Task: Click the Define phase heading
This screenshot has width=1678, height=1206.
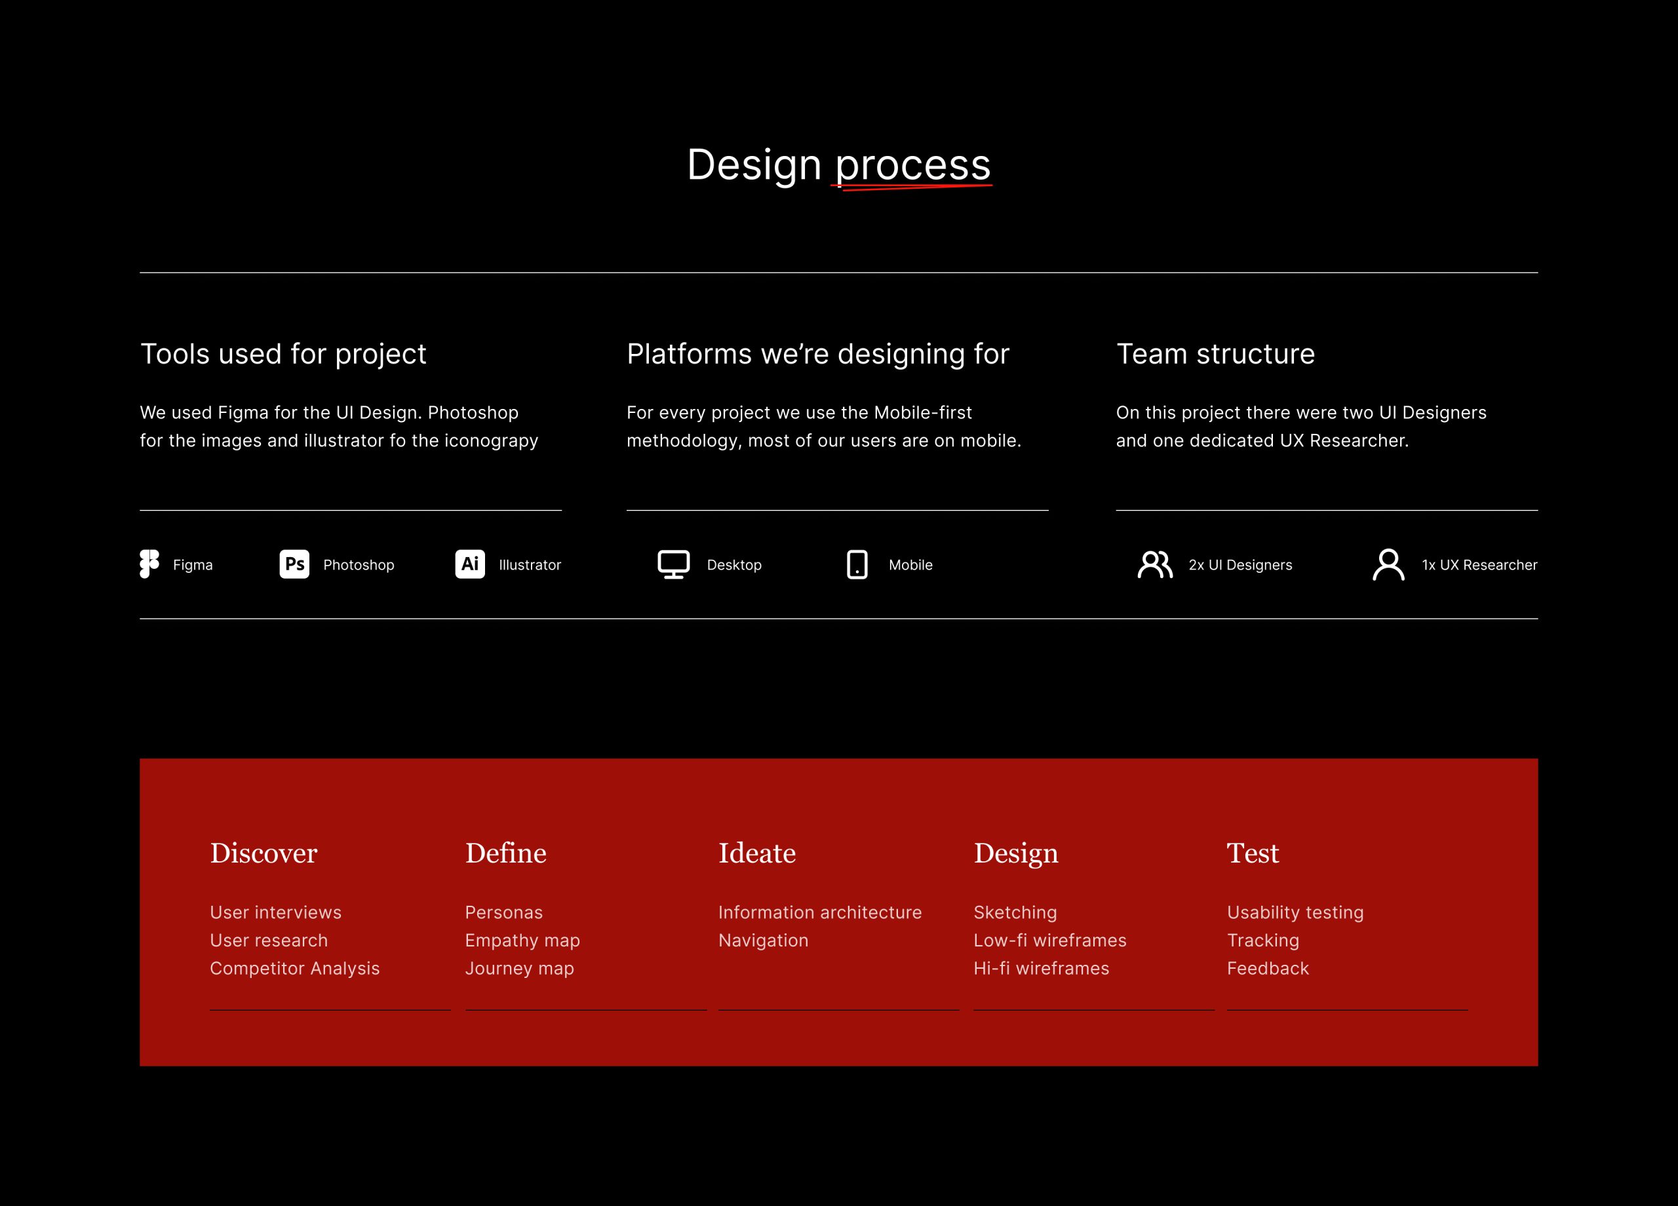Action: point(505,853)
